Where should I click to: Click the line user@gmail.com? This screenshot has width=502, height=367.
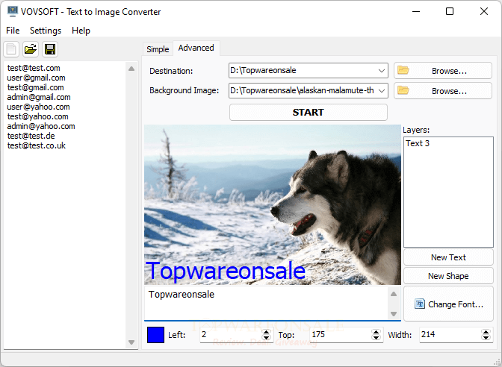36,78
